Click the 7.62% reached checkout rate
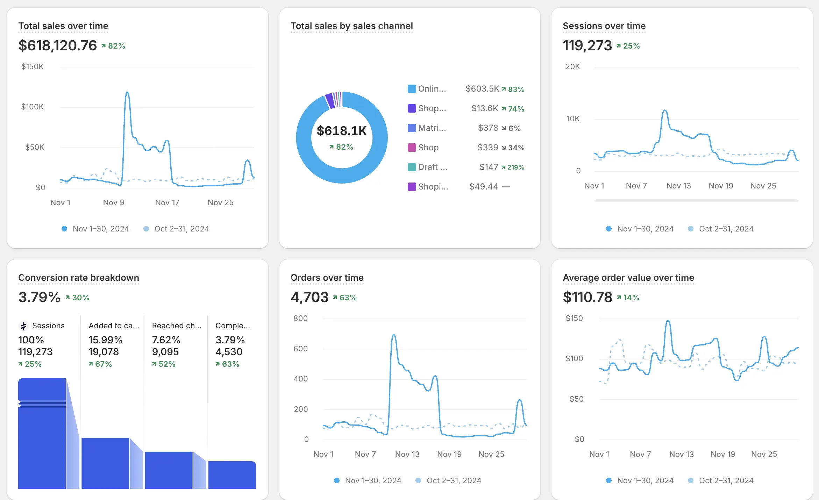The image size is (819, 500). click(x=166, y=340)
